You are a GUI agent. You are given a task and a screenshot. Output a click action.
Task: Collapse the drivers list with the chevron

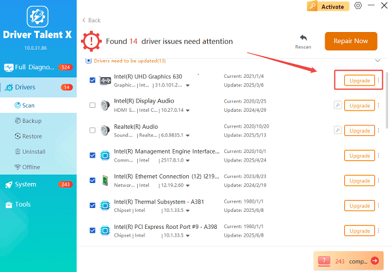coord(377,61)
